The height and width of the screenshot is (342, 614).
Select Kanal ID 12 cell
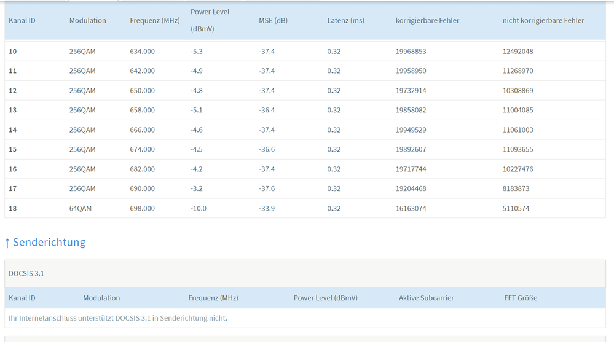pyautogui.click(x=12, y=90)
